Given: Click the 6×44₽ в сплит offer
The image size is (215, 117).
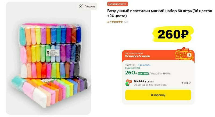Looking at the screenshot, I should tap(144, 81).
